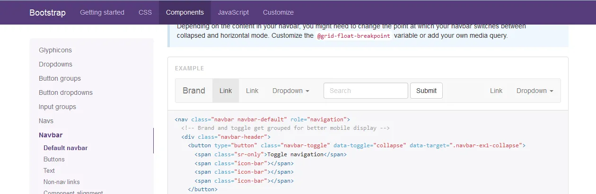Select Button dropdowns in sidebar
This screenshot has height=194, width=596.
[x=66, y=93]
